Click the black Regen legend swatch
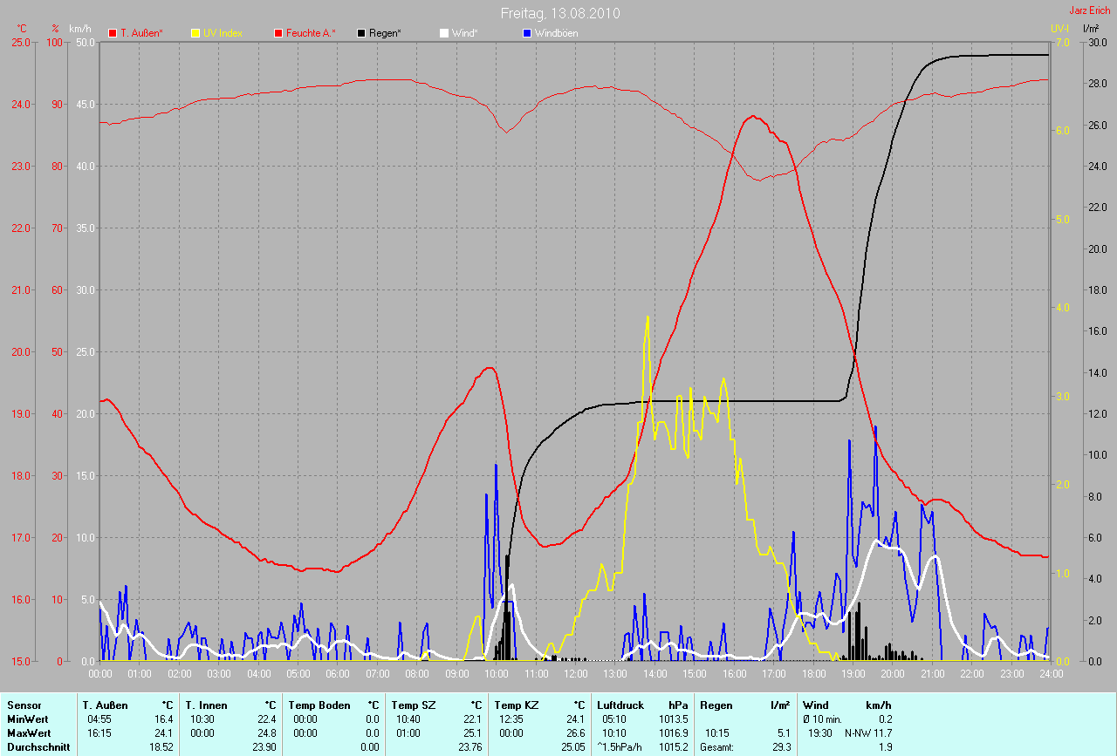The image size is (1117, 756). click(x=362, y=33)
